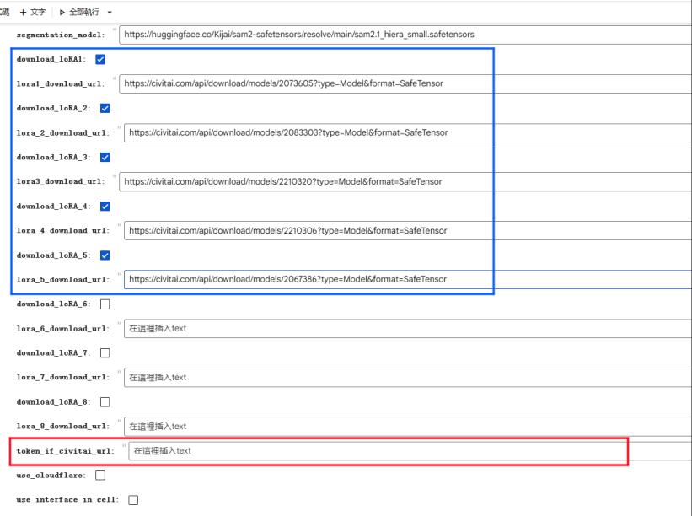Tick the use_interface_in_cell checkbox
This screenshot has height=516, width=692.
tap(132, 501)
